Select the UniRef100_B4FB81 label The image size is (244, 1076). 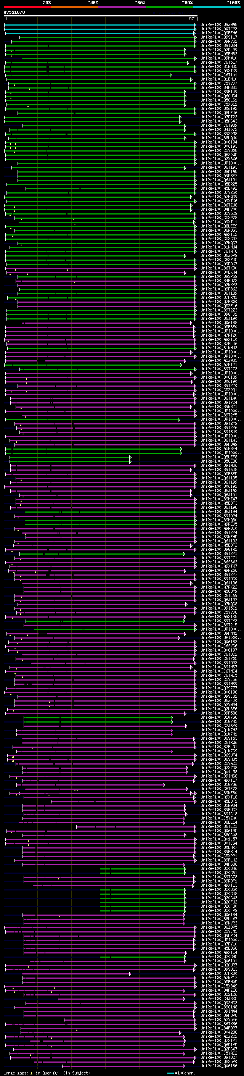click(219, 88)
